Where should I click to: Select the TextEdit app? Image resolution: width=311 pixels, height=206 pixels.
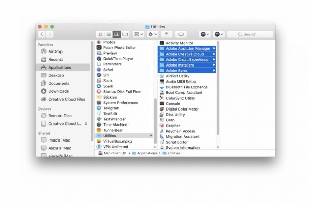(x=124, y=114)
